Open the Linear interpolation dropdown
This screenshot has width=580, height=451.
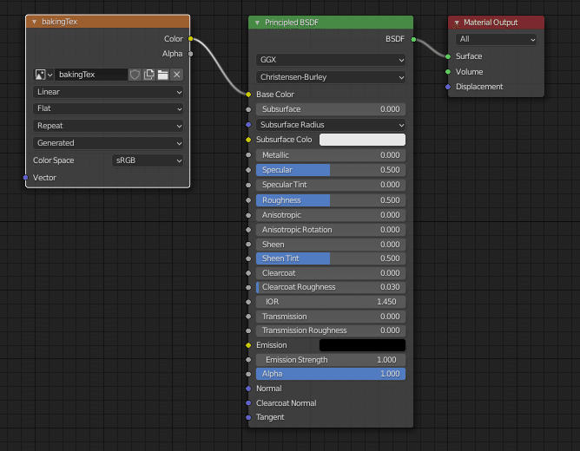coord(108,92)
